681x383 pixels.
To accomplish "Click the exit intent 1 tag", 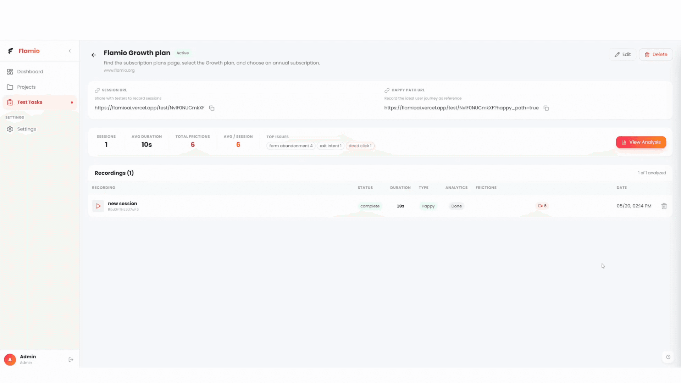I will coord(330,146).
